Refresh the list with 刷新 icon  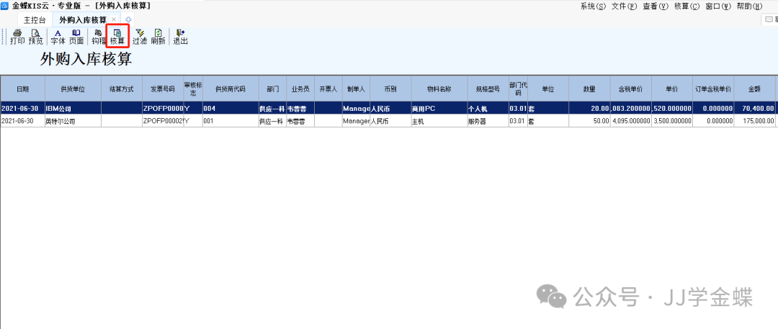click(x=158, y=36)
